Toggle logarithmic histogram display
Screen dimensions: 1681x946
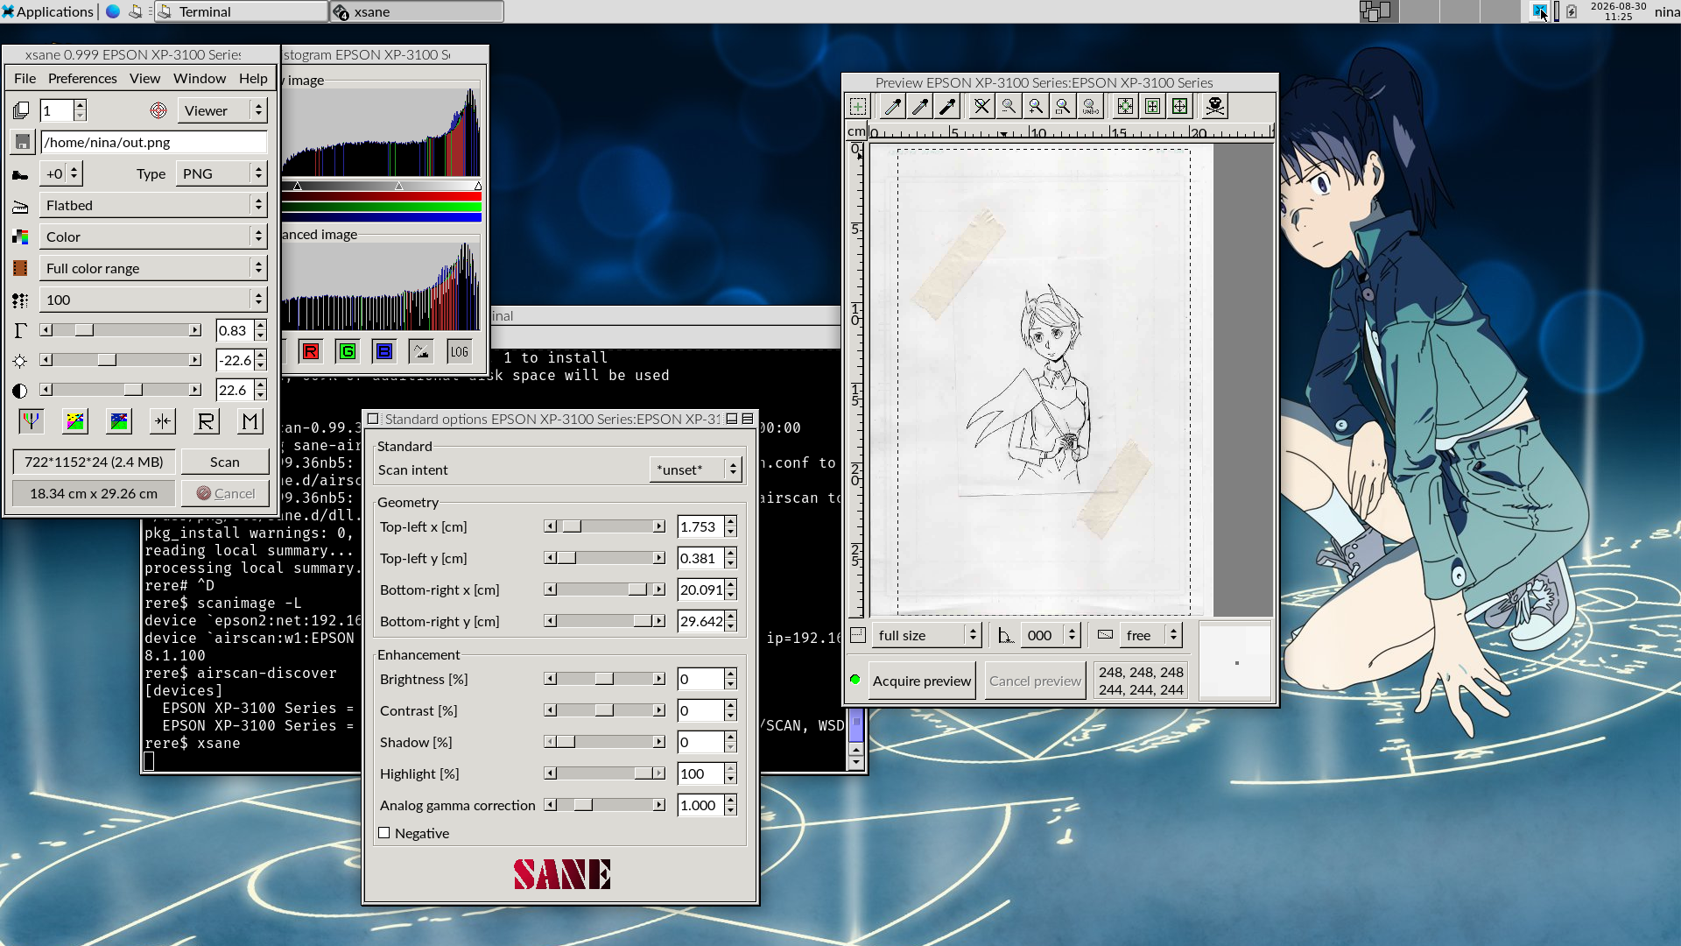[460, 351]
